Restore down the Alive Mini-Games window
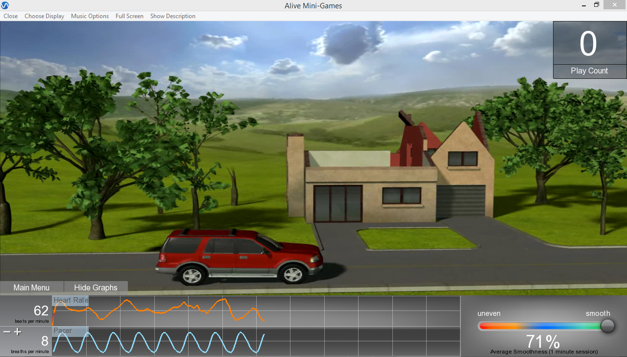This screenshot has width=627, height=357. [x=597, y=5]
